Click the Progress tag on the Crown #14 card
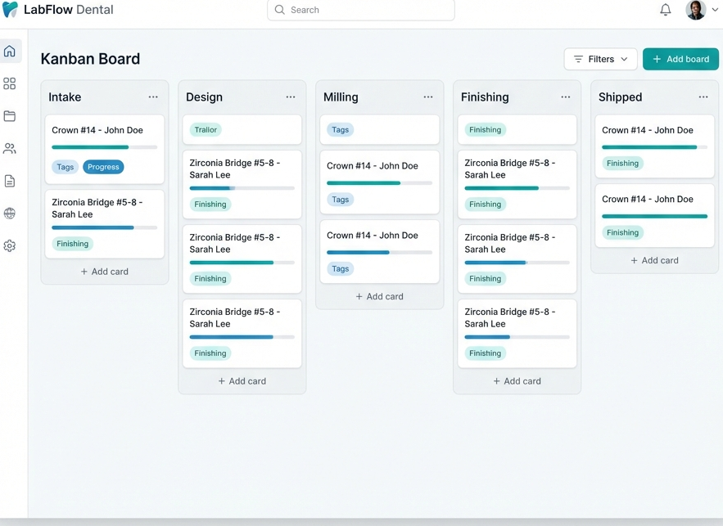The width and height of the screenshot is (723, 526). [103, 166]
